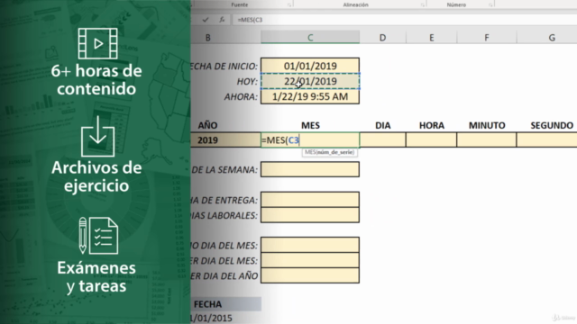Click the HORA column heading text
This screenshot has width=577, height=324.
pos(431,126)
